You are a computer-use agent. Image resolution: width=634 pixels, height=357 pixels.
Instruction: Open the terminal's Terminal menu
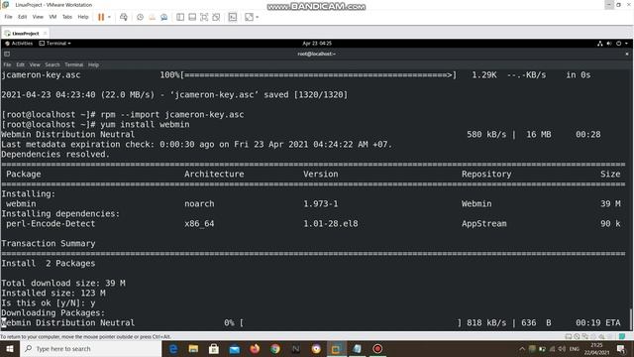[73, 64]
